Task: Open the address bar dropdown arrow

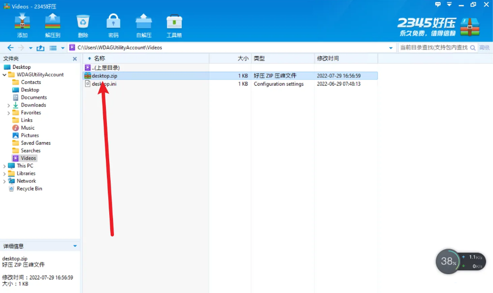Action: (x=391, y=48)
